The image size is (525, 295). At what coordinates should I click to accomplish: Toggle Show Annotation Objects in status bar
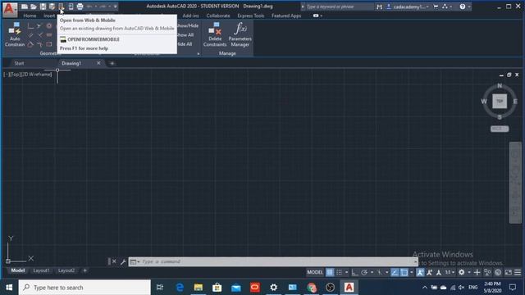coord(420,272)
